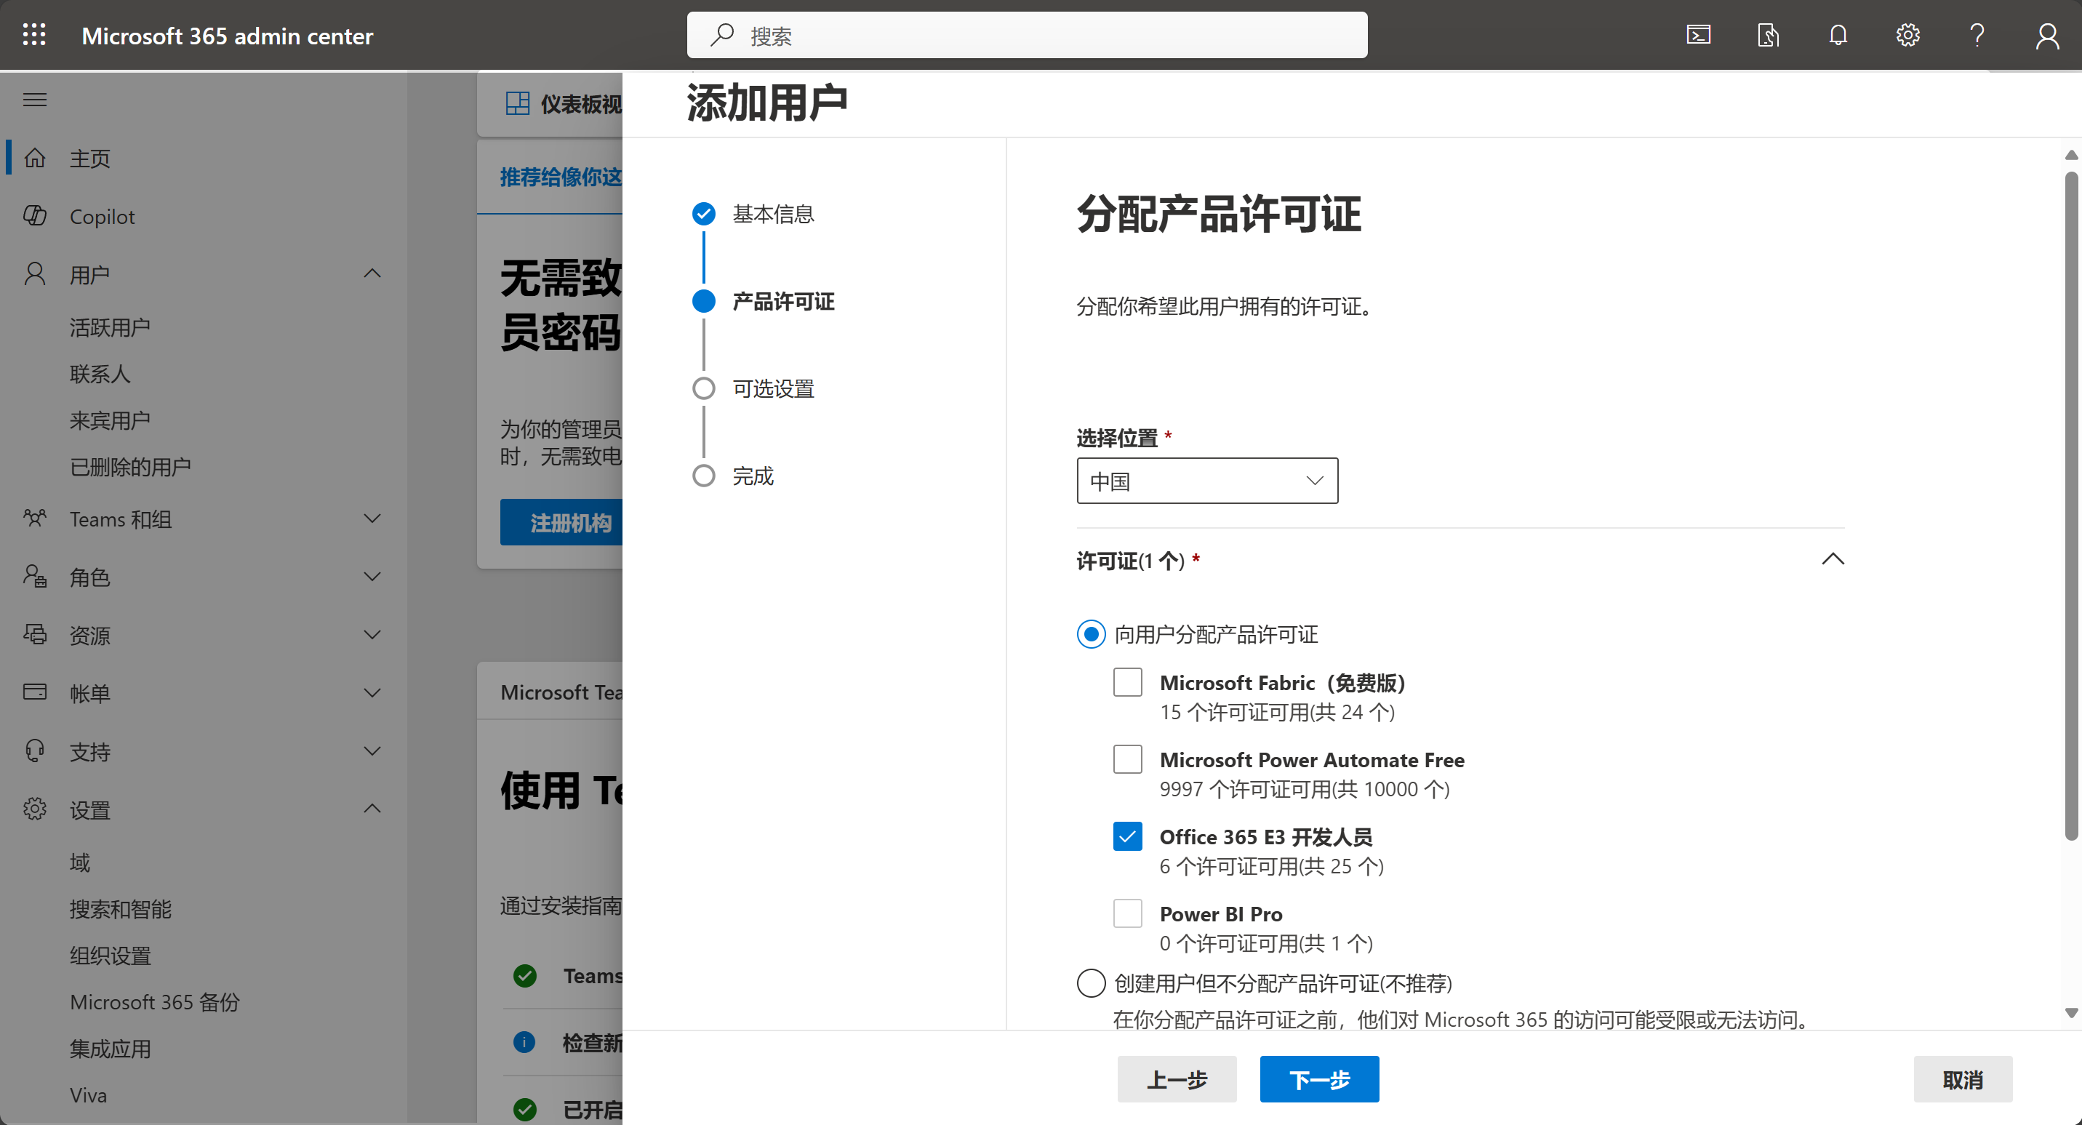2082x1125 pixels.
Task: Click the 取消 button
Action: pos(1963,1079)
